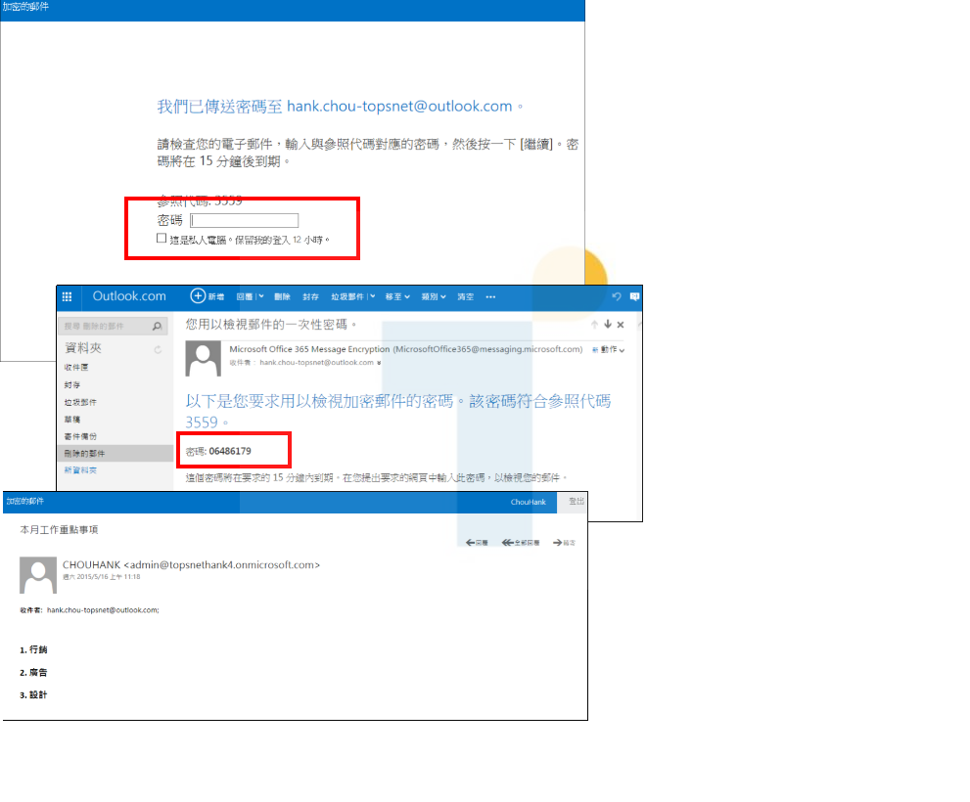The height and width of the screenshot is (802, 970).
Task: Refresh the 資料夾 folder list
Action: coord(158,349)
